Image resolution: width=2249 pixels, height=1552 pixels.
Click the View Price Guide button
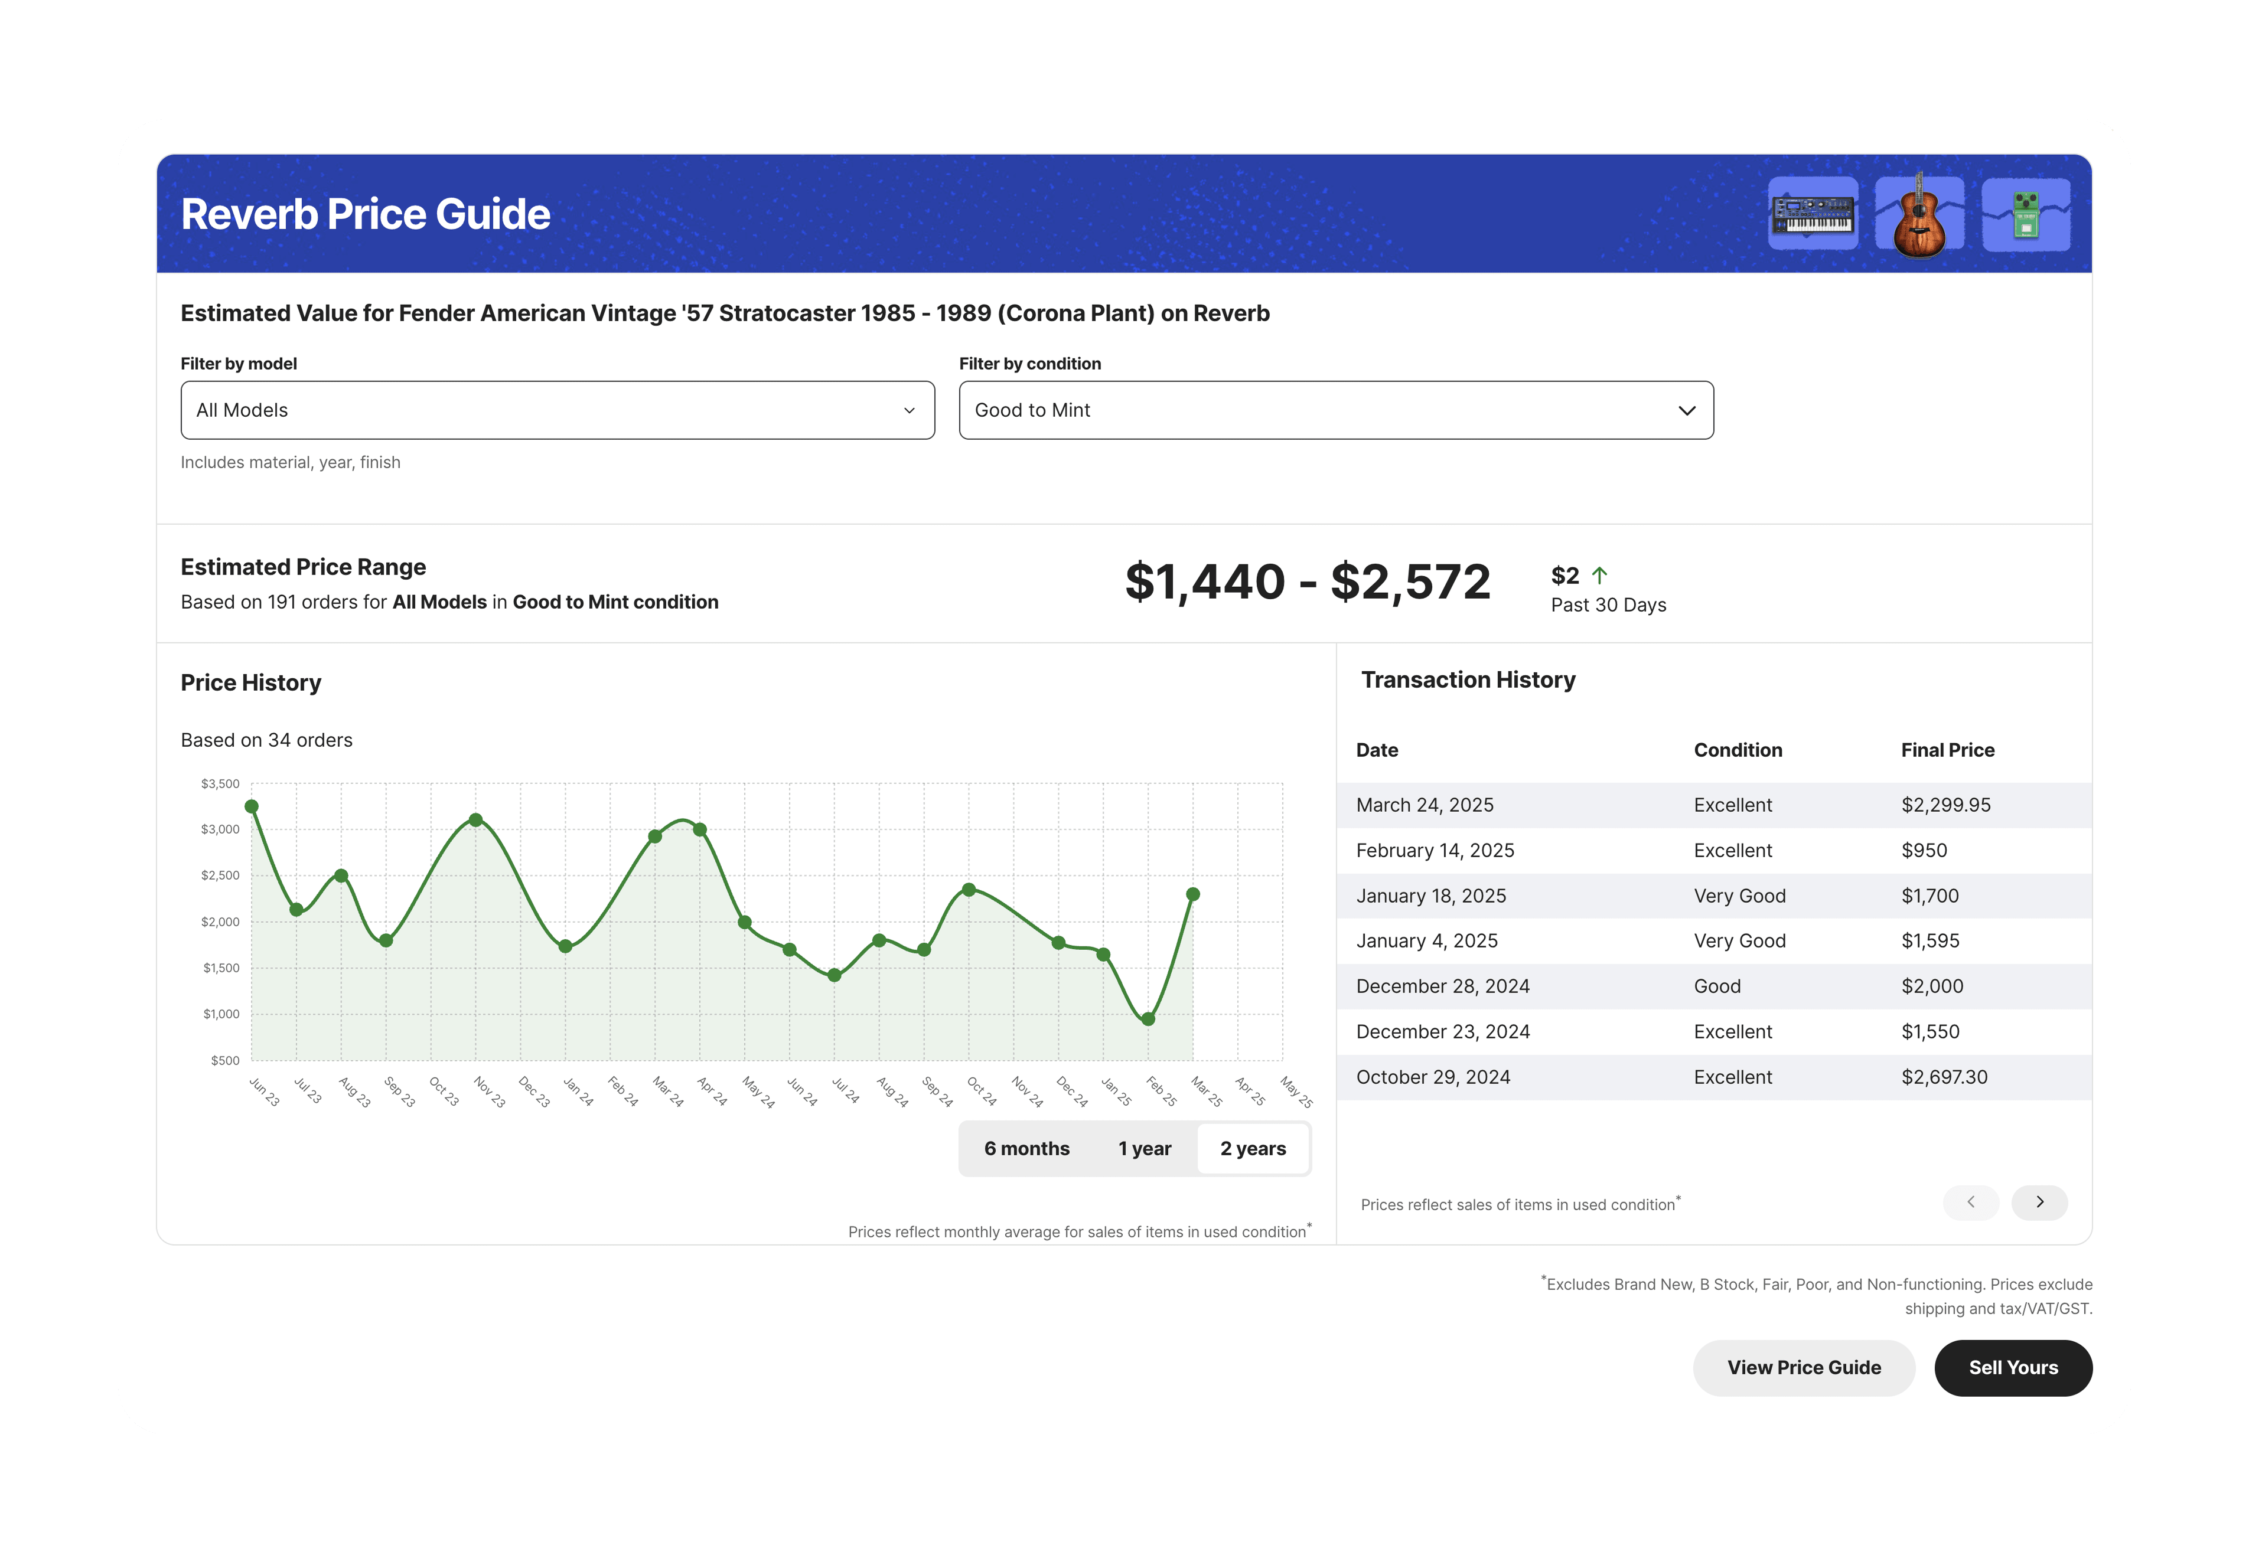tap(1804, 1367)
